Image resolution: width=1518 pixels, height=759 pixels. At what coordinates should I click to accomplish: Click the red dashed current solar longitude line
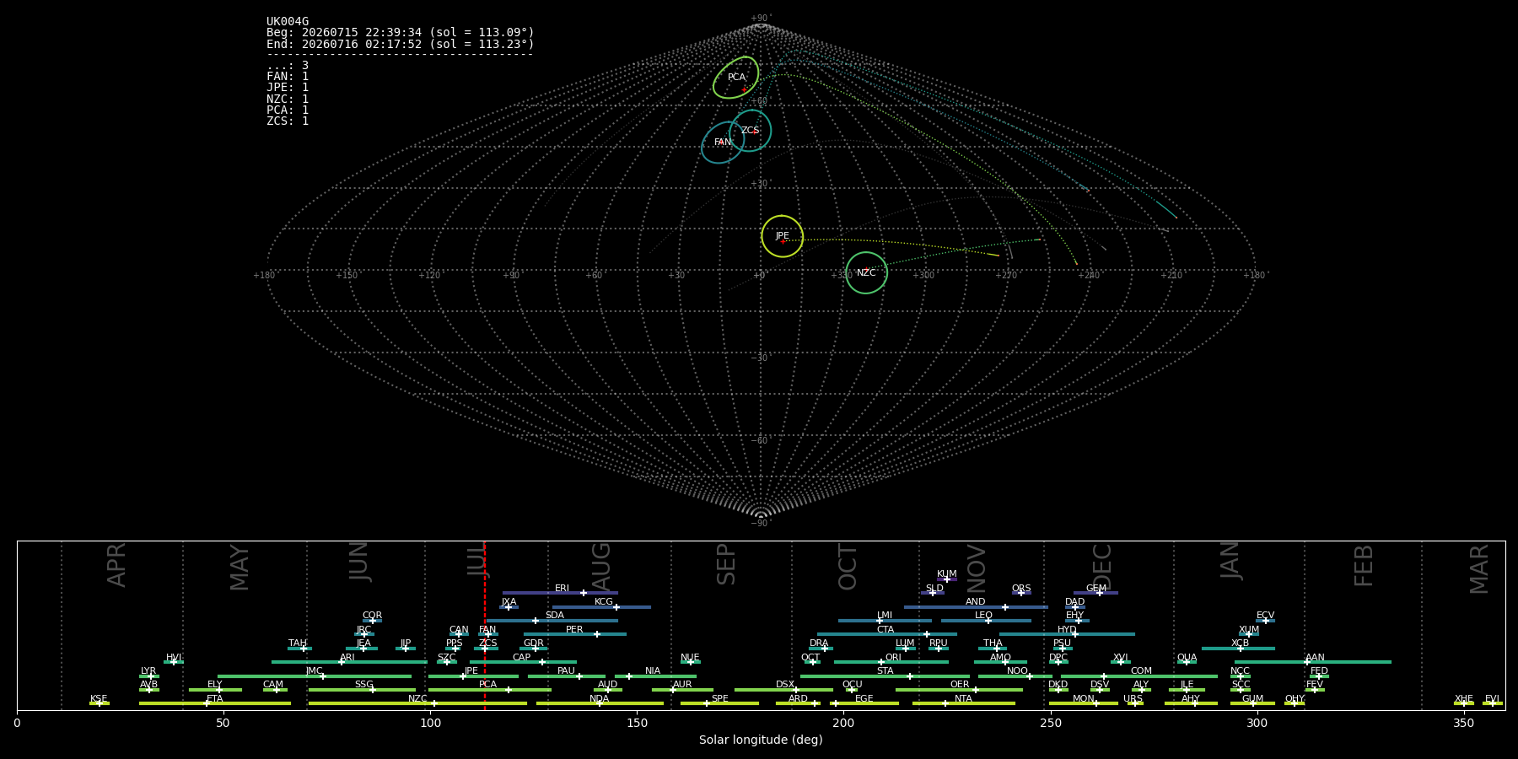485,625
